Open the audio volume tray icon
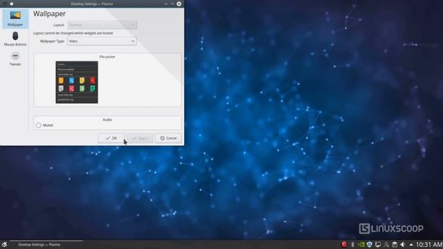Image resolution: width=443 pixels, height=249 pixels. pos(403,244)
